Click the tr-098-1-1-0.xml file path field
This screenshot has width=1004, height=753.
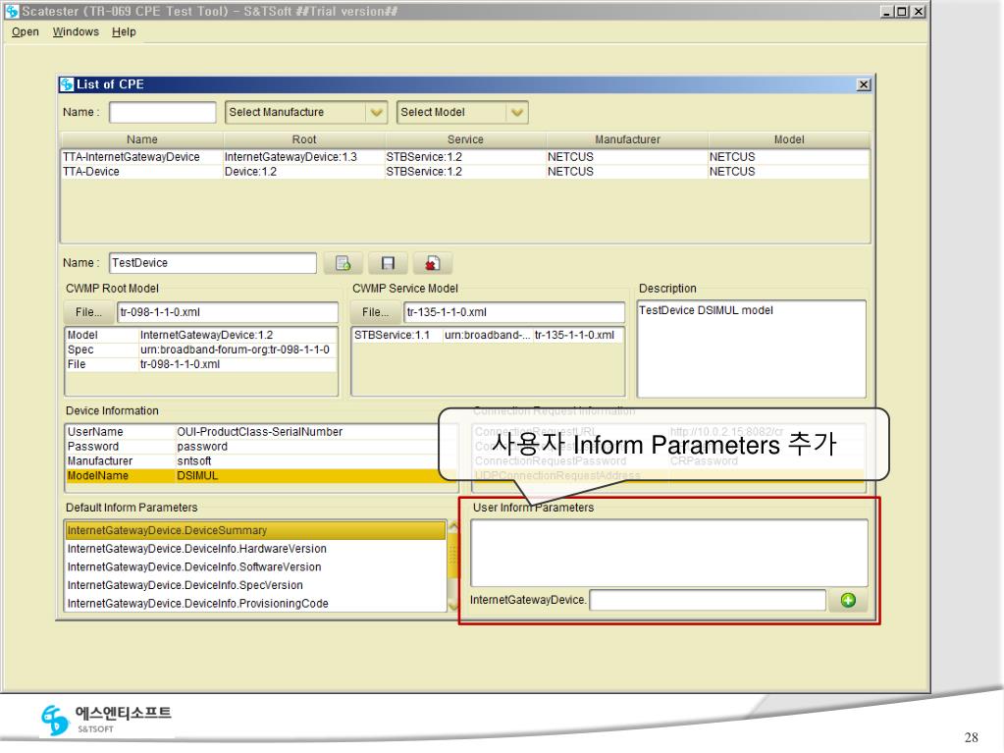[228, 312]
